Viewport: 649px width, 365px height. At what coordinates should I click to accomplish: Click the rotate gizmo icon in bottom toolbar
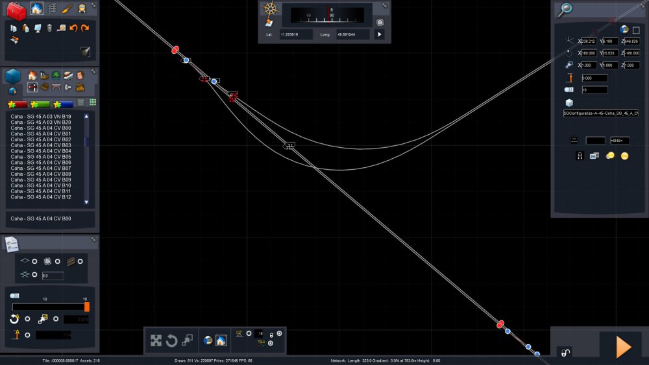[172, 340]
